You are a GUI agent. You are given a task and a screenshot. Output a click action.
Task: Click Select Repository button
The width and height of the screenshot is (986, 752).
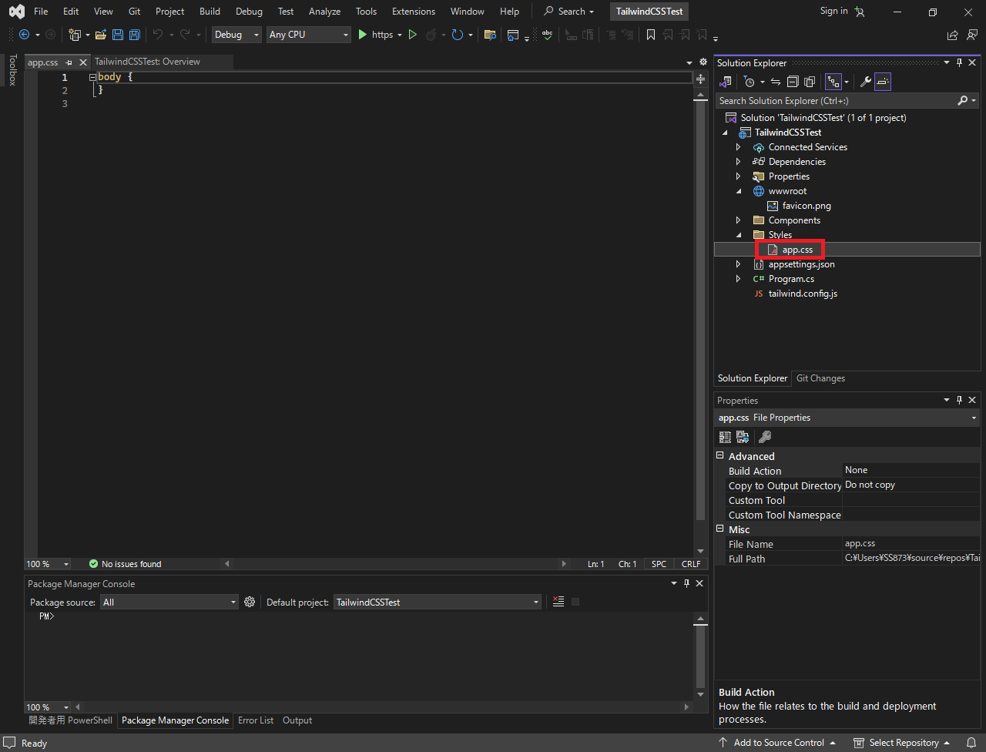pos(901,743)
